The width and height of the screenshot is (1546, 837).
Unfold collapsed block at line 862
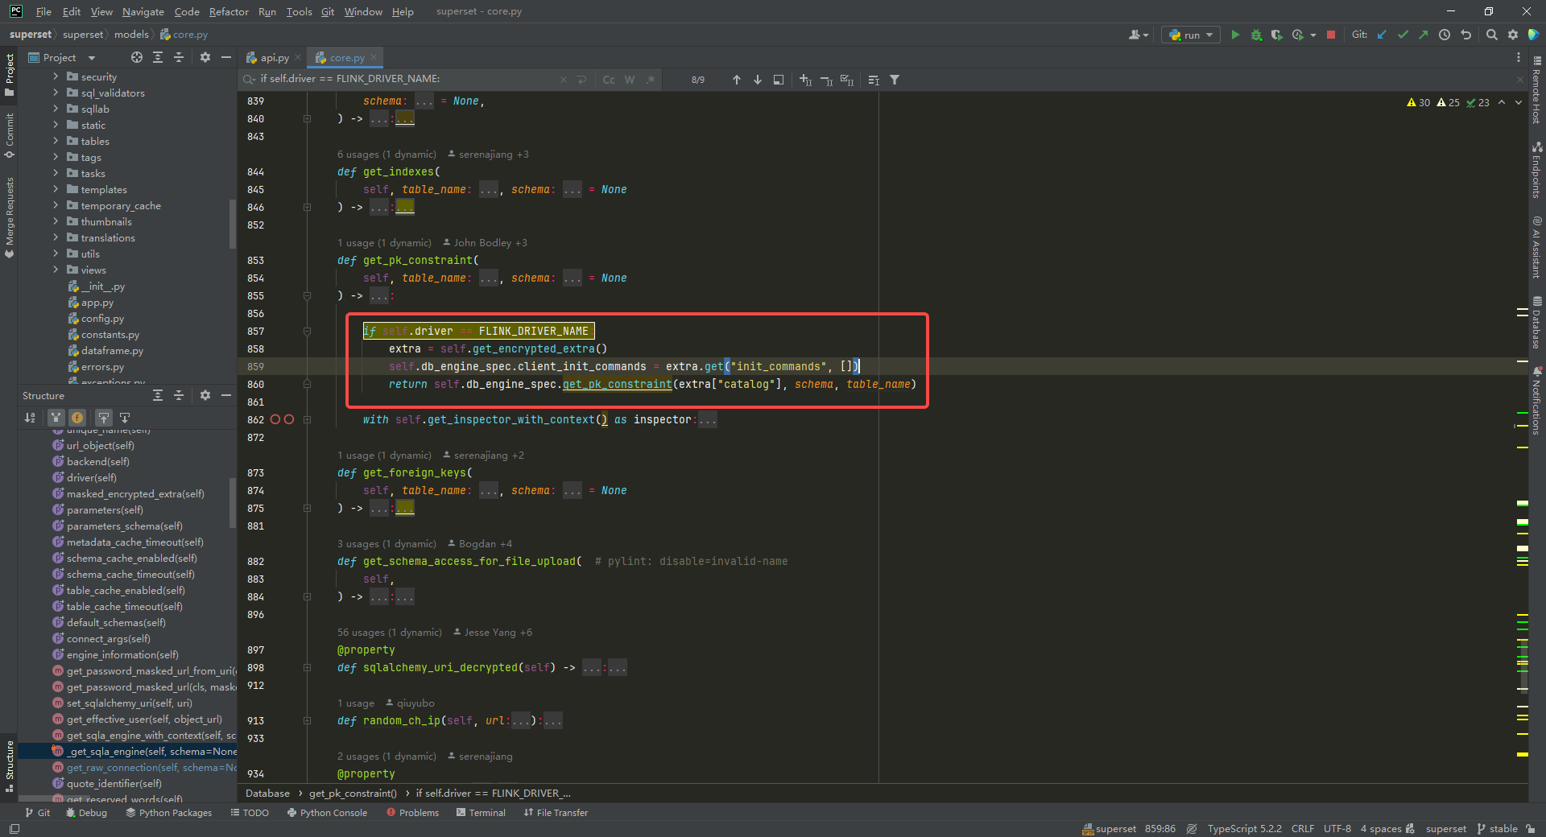click(308, 419)
